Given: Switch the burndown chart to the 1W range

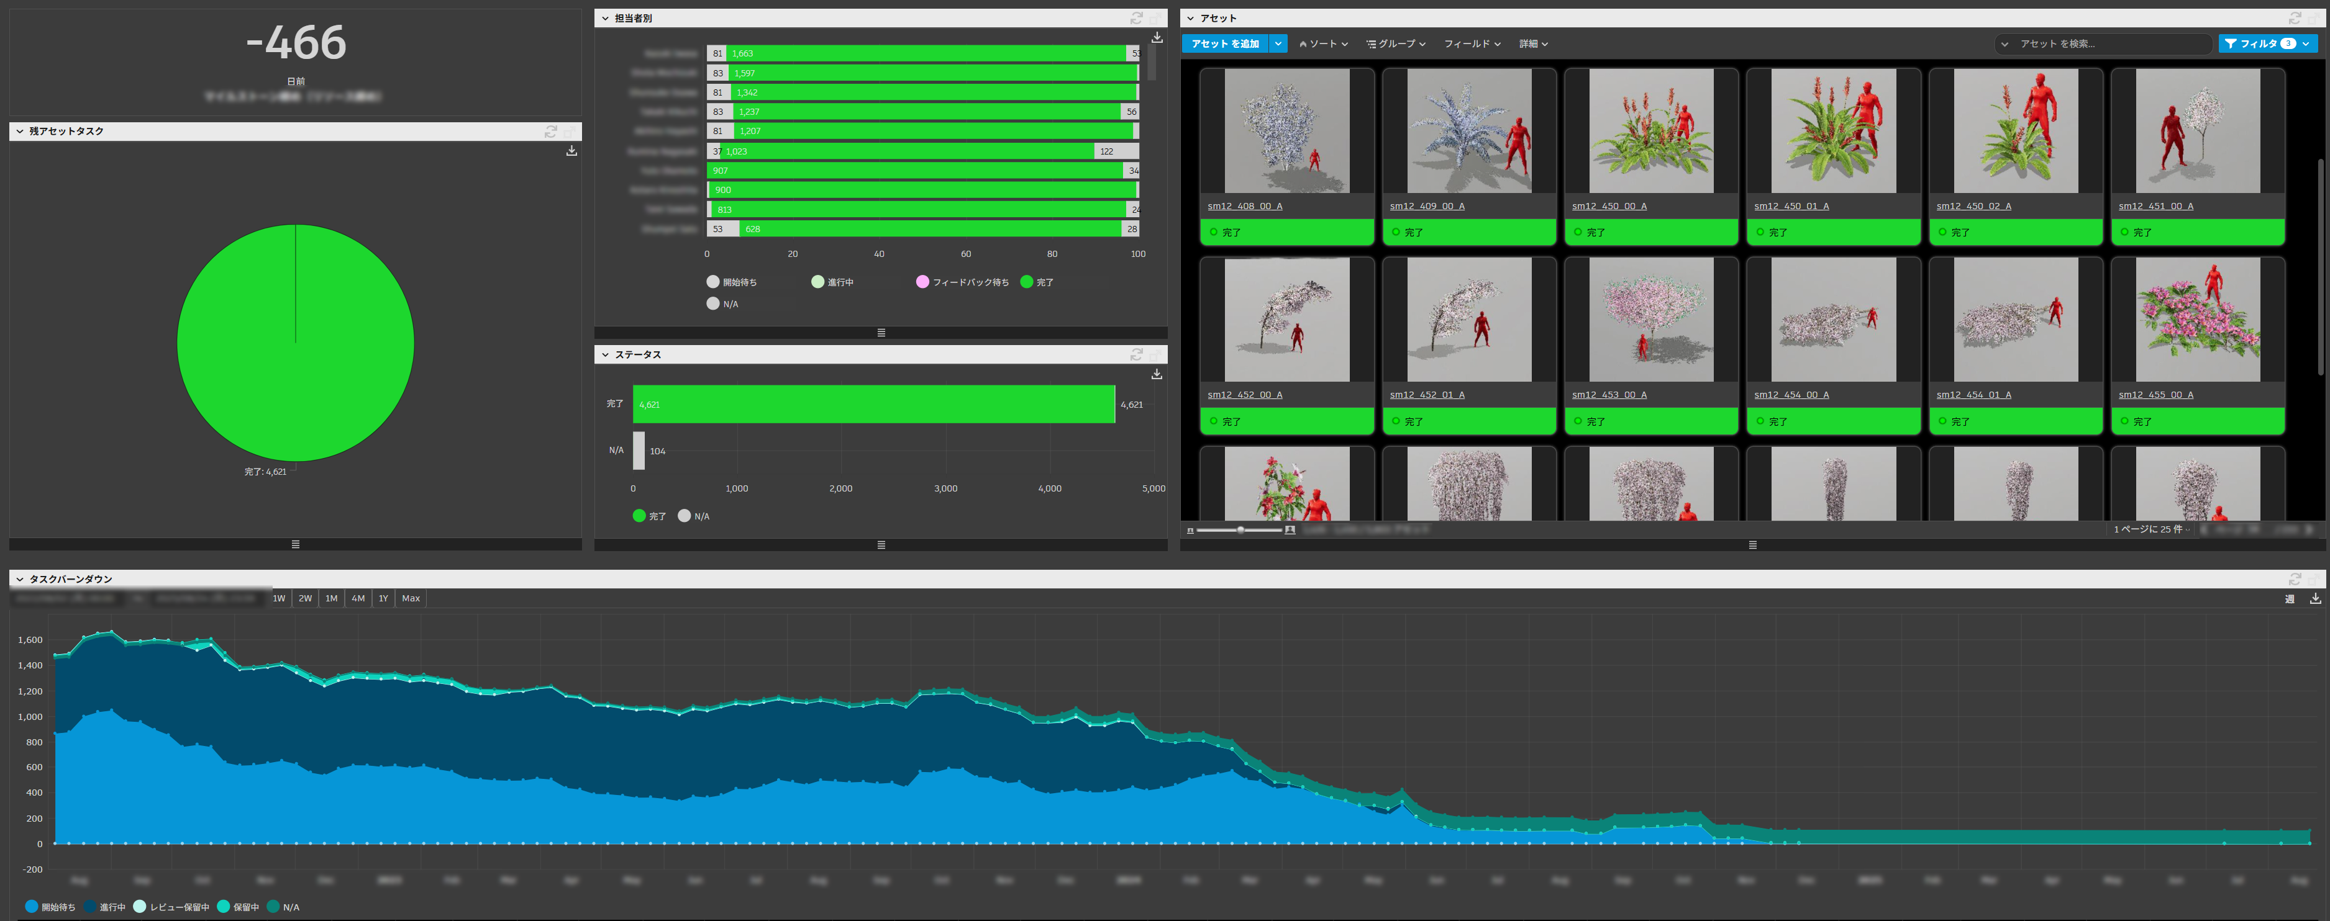Looking at the screenshot, I should click(278, 598).
